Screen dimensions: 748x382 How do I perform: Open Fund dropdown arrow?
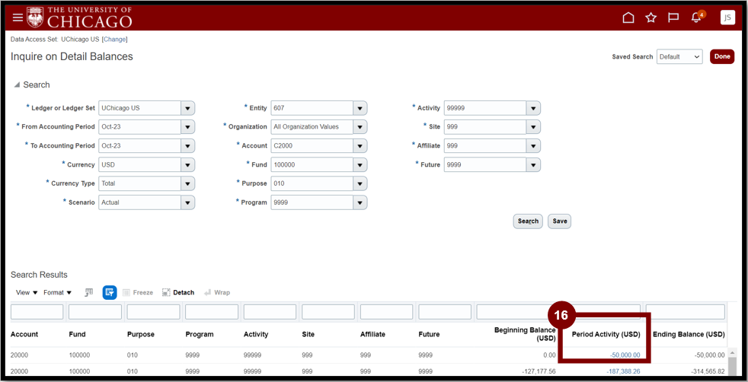(x=360, y=165)
